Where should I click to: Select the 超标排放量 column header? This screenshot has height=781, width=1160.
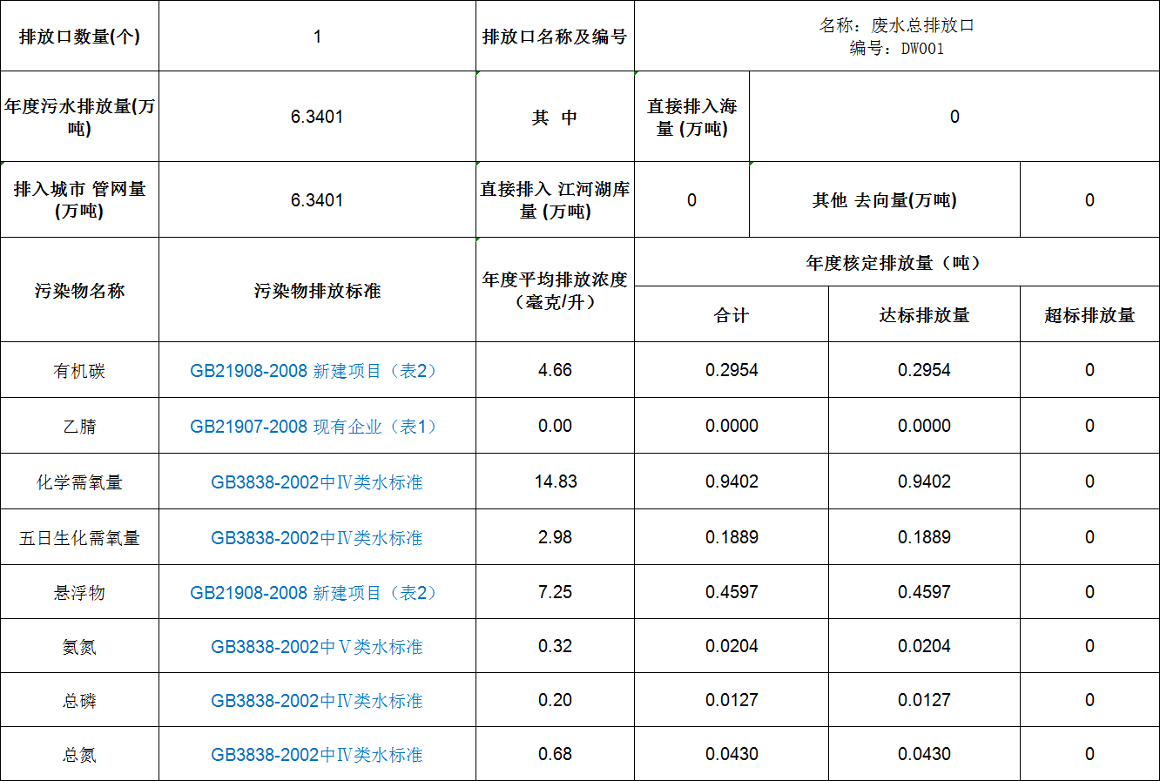pos(1089,315)
